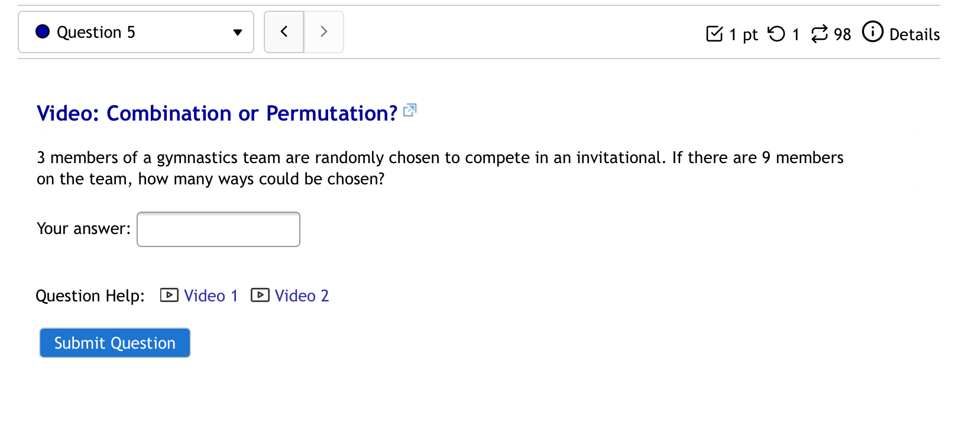Open the Video 1 help link
Screen dimensions: 958x422
tap(211, 296)
